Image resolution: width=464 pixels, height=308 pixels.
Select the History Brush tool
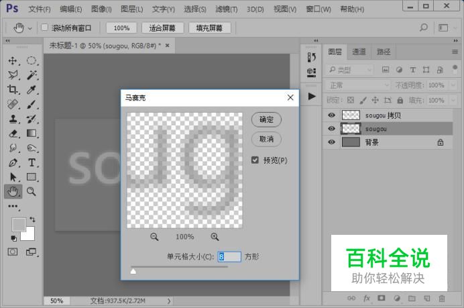click(x=32, y=119)
